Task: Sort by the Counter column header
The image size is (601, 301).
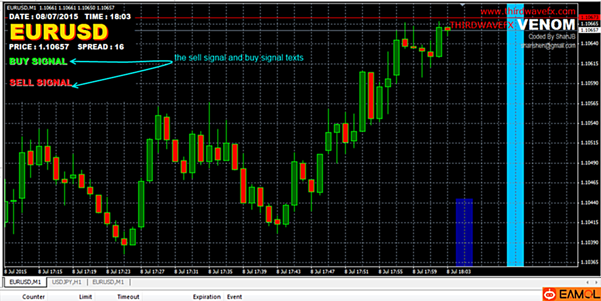Action: coord(34,297)
